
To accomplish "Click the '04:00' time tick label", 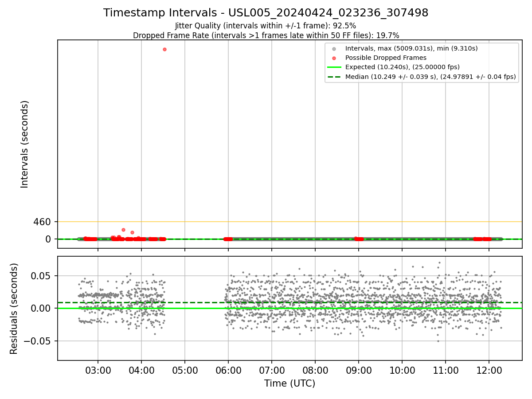I will (141, 370).
